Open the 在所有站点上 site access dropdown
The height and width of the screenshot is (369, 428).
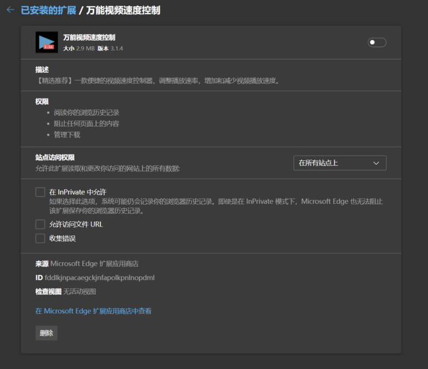point(340,163)
